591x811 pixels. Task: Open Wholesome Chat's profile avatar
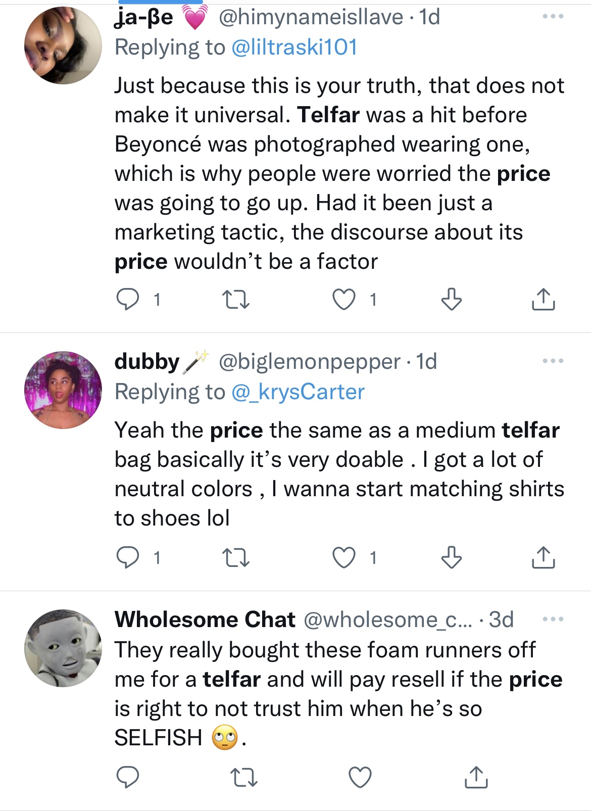(63, 648)
